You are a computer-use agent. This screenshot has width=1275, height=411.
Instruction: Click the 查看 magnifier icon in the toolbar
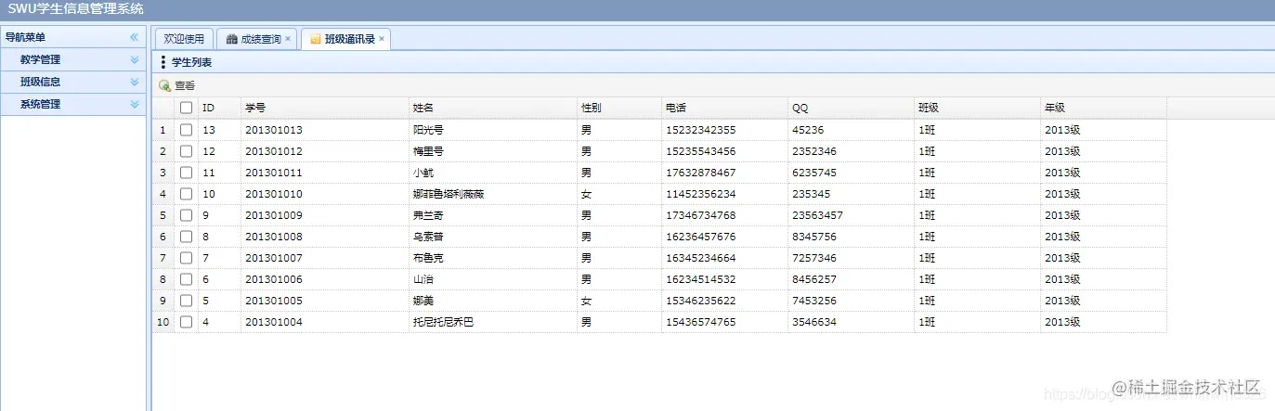click(x=164, y=85)
